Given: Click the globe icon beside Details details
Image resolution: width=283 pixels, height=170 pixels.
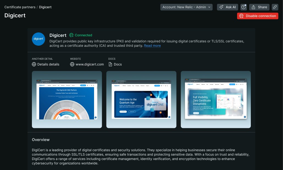Looking at the screenshot, I should coord(34,64).
